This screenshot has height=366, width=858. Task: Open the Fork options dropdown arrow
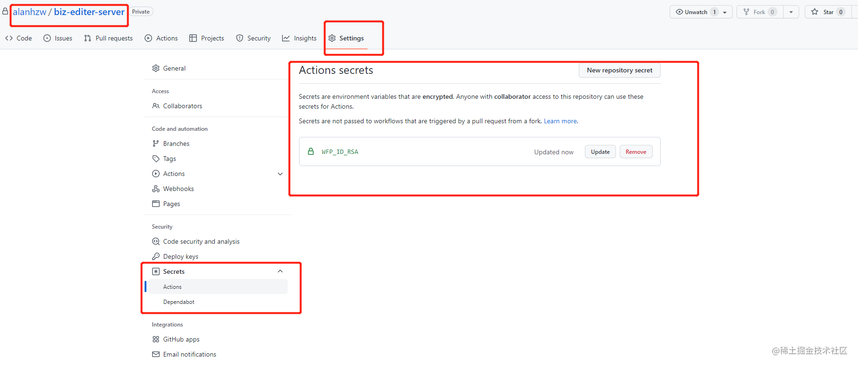coord(791,12)
